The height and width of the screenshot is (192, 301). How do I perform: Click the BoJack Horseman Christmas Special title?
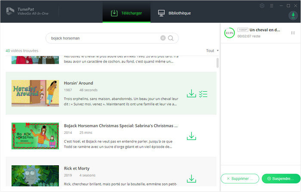click(121, 126)
